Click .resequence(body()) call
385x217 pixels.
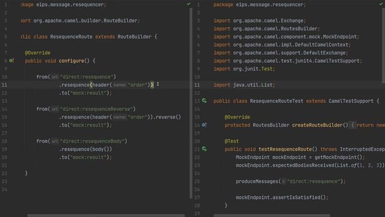[x=85, y=149]
